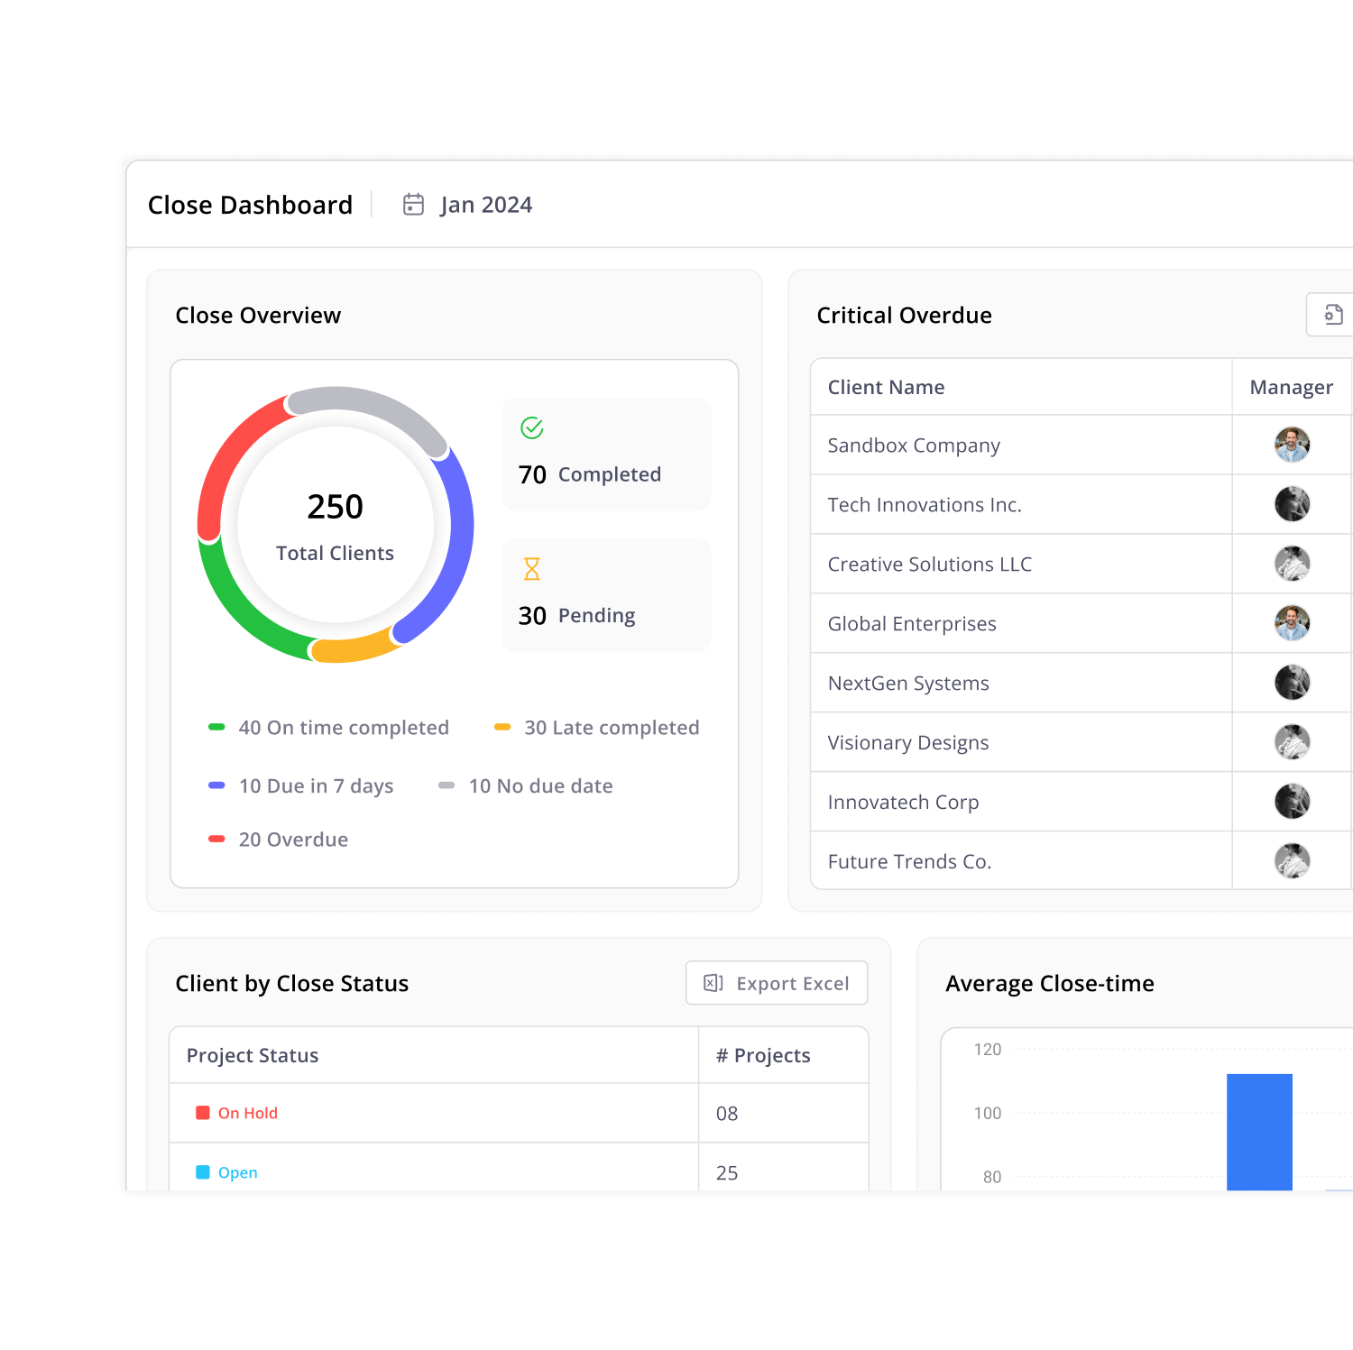Click the Open status label
Screen dimensions: 1353x1350
tap(238, 1172)
